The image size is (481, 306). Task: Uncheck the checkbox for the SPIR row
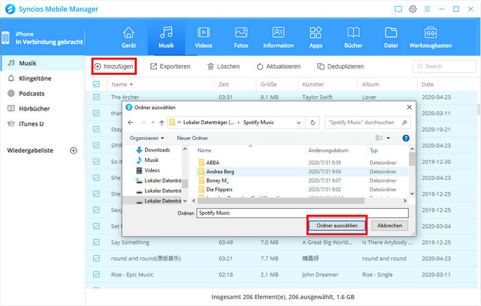(96, 145)
